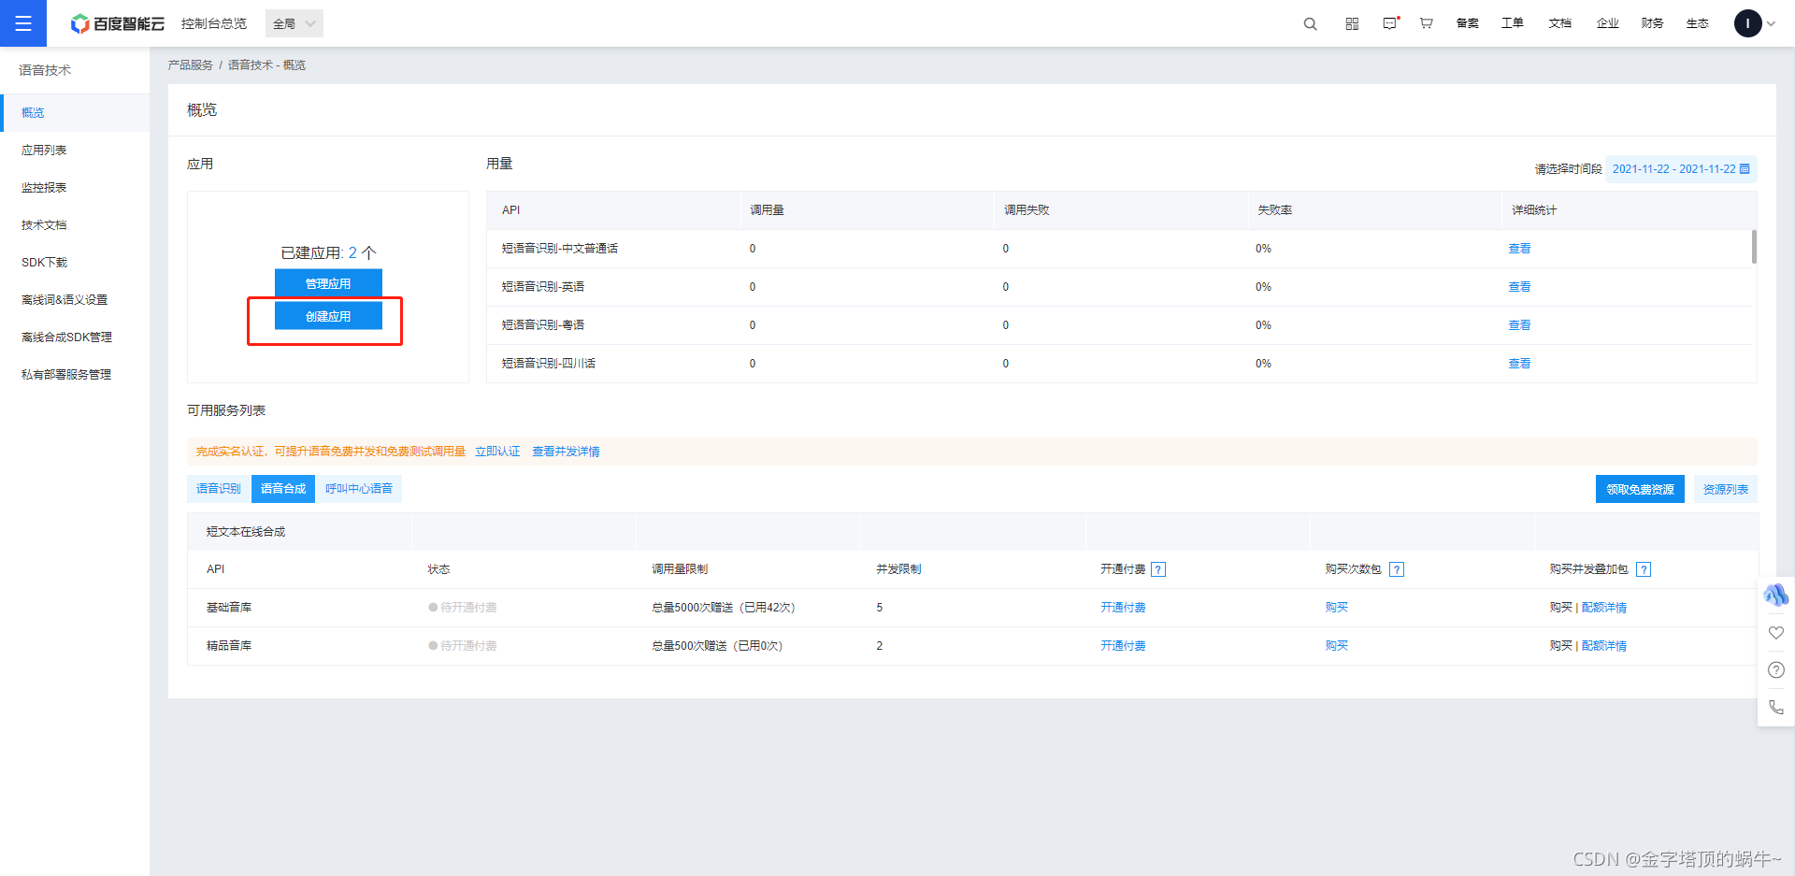Click the 创建应用 button

click(x=328, y=316)
